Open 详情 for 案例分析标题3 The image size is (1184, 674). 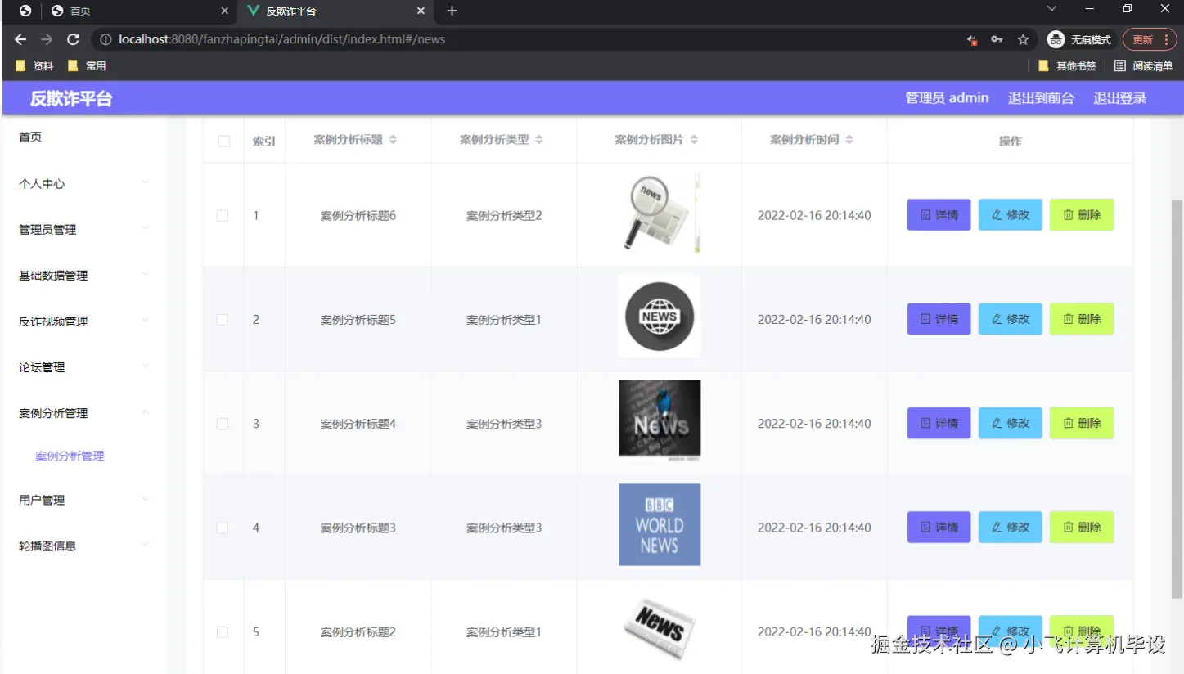click(x=939, y=527)
